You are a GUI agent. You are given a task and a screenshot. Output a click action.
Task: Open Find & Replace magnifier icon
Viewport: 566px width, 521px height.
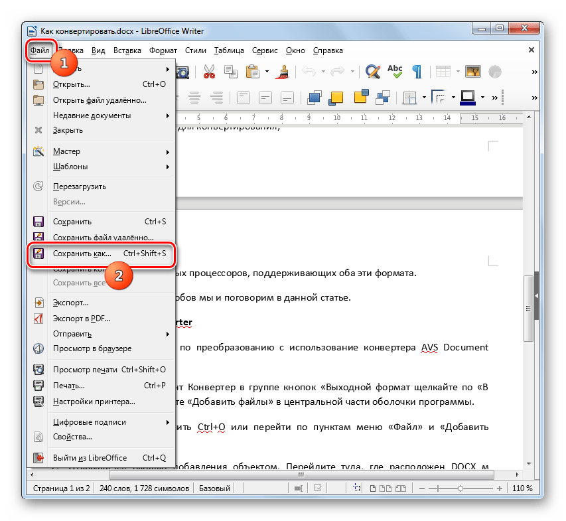(x=373, y=72)
